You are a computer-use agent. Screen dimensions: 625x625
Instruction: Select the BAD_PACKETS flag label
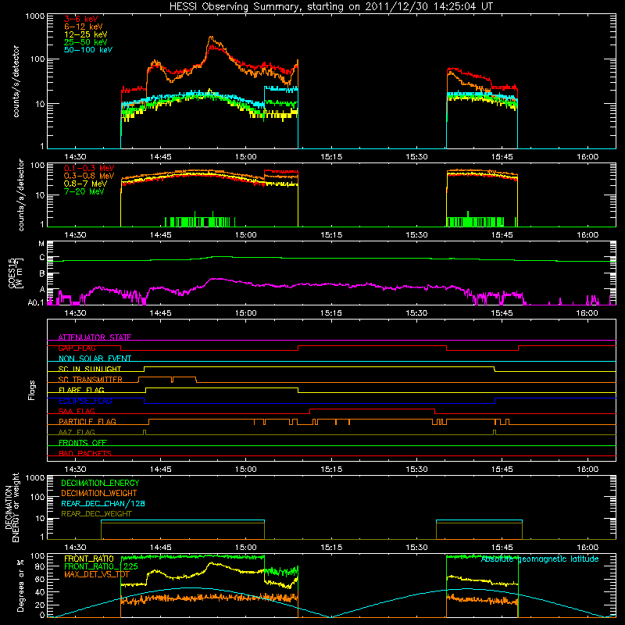point(85,453)
